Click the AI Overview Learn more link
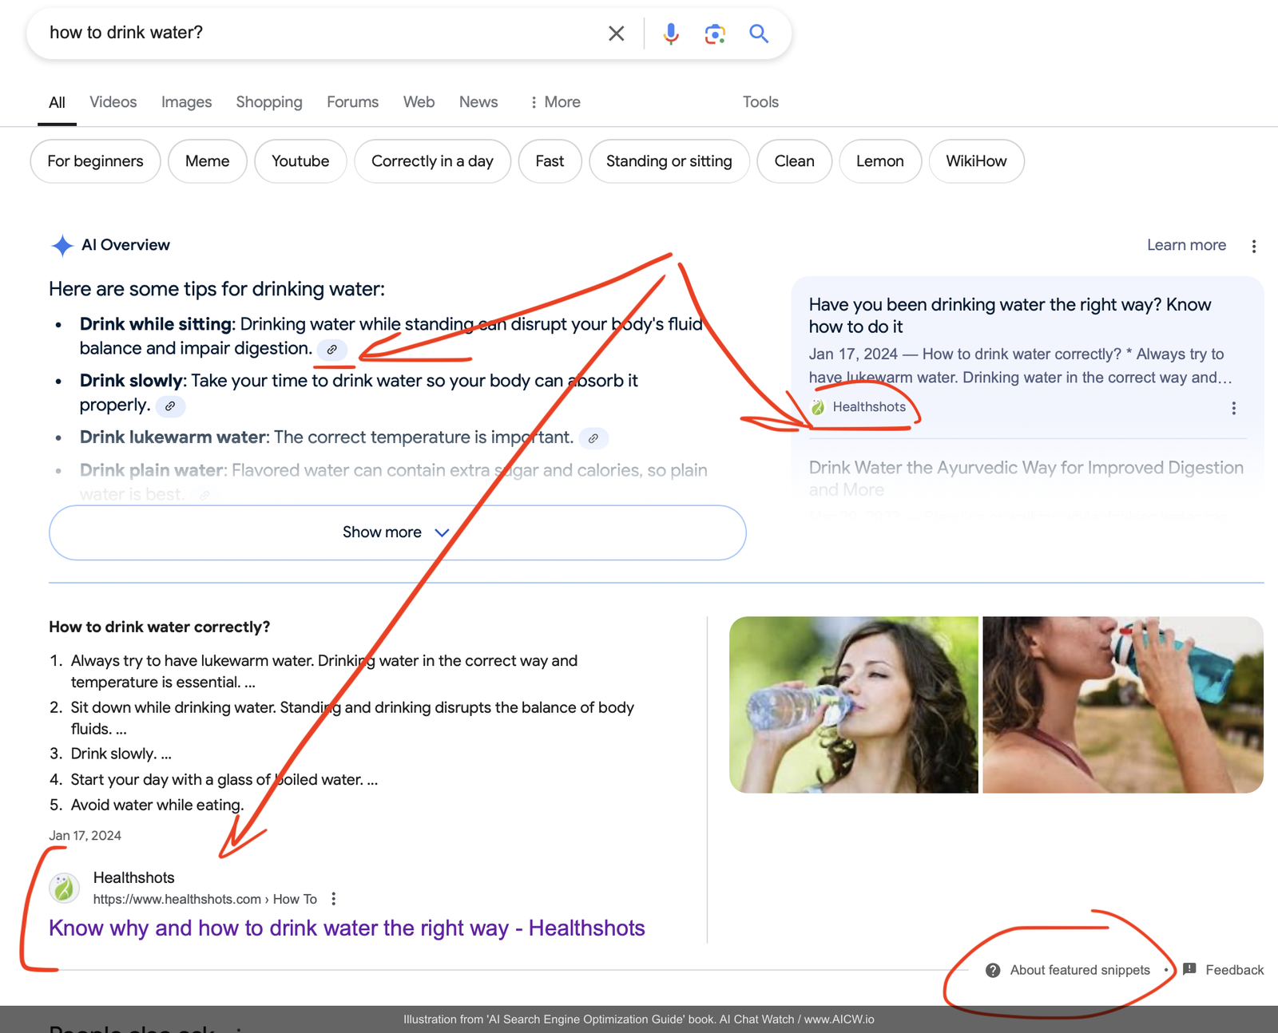 (x=1185, y=245)
